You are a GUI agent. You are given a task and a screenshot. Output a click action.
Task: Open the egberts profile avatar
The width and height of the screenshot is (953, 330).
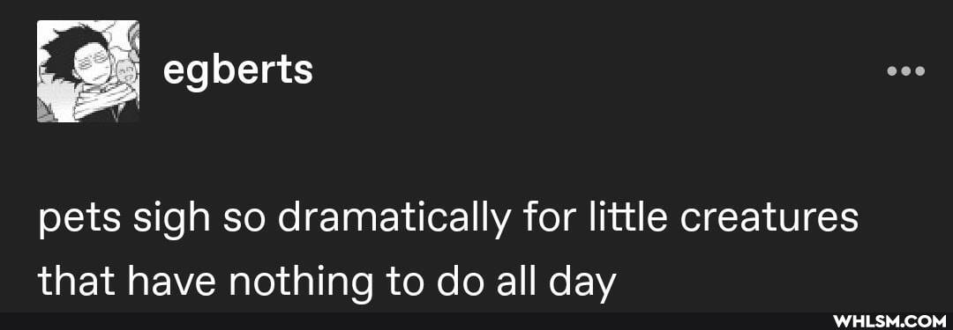click(88, 71)
